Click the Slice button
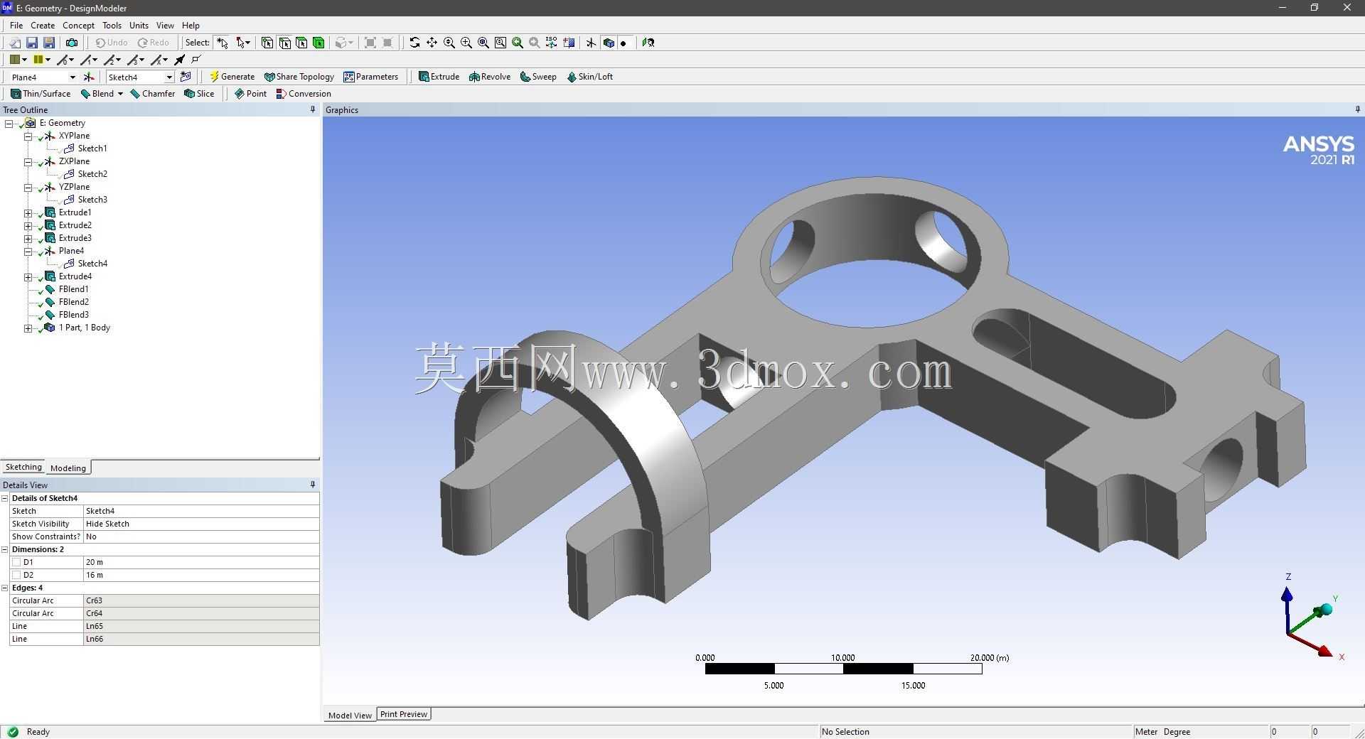 point(199,94)
